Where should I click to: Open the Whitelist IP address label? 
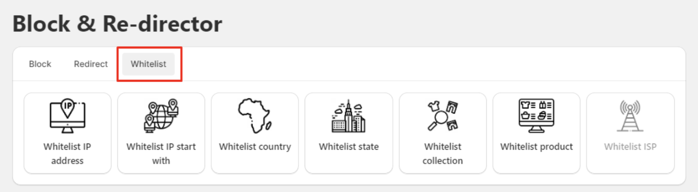67,154
